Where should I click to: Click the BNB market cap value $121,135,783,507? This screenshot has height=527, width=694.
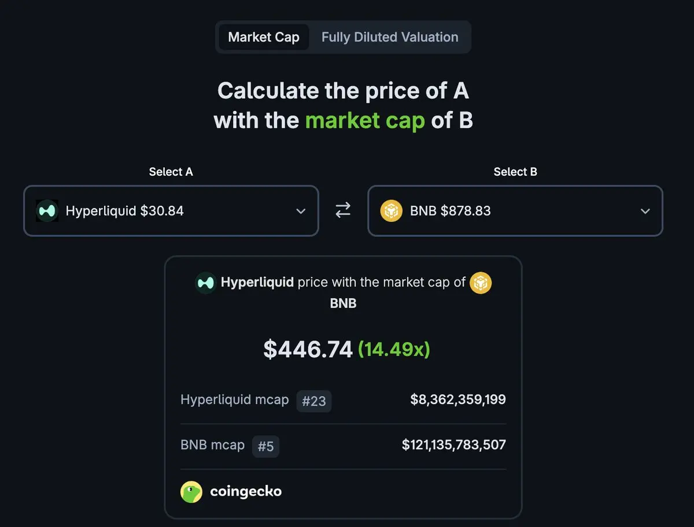coord(454,444)
